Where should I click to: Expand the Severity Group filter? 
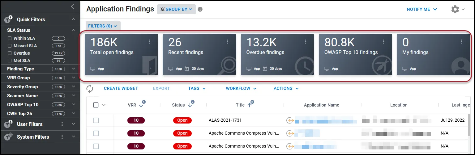coord(74,86)
